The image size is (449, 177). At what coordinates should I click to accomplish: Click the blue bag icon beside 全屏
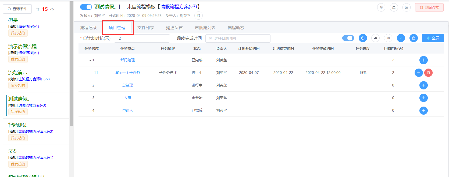point(414,38)
